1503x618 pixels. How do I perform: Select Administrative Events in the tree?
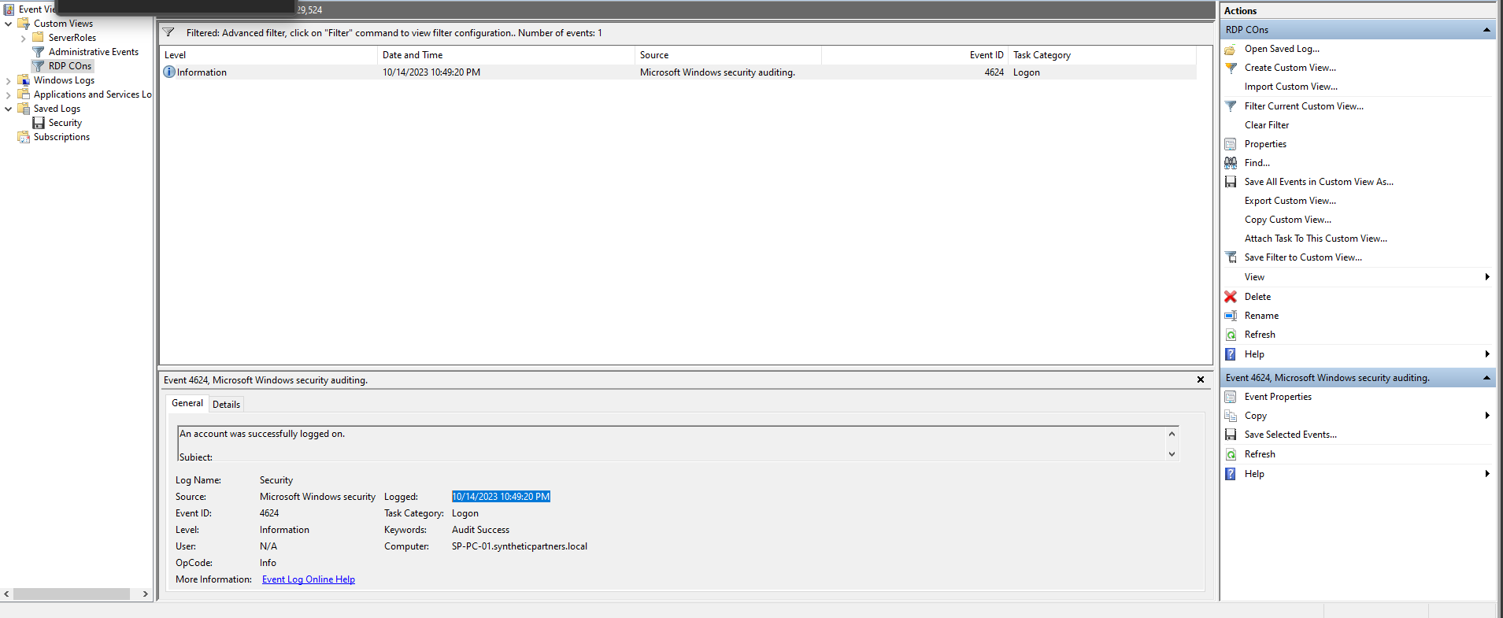coord(93,52)
